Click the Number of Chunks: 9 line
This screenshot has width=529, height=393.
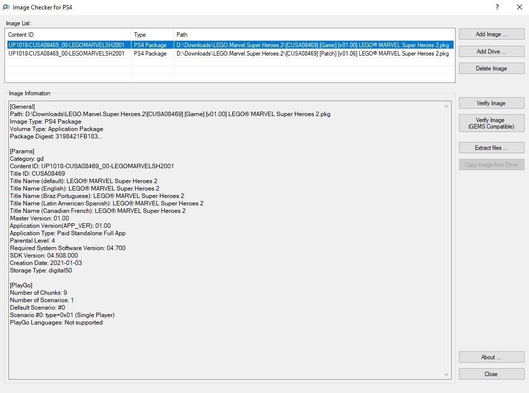39,292
